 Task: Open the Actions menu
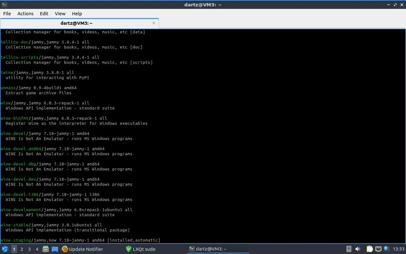(25, 13)
